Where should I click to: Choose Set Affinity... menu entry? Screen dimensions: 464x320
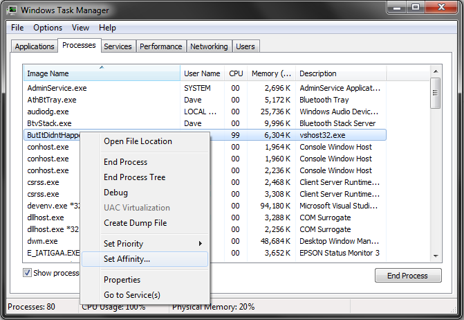pyautogui.click(x=145, y=259)
